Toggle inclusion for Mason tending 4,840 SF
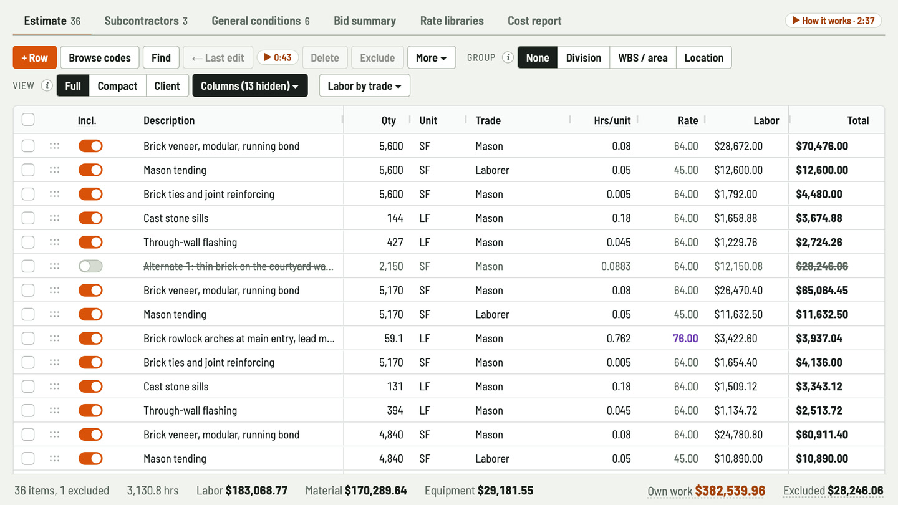This screenshot has height=505, width=898. (x=90, y=459)
